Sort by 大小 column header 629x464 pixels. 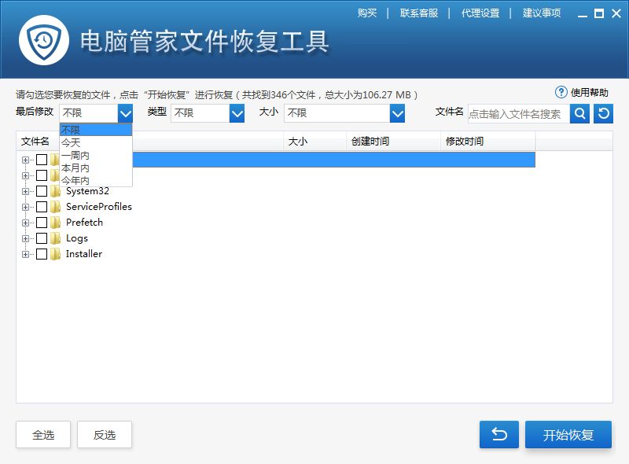click(x=315, y=142)
